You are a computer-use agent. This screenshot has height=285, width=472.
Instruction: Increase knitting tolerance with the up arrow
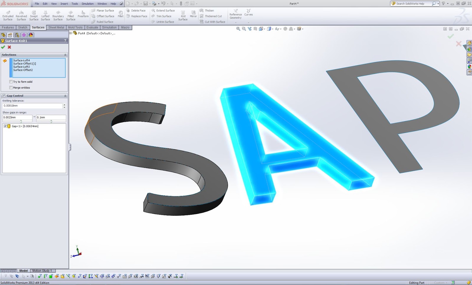point(64,105)
